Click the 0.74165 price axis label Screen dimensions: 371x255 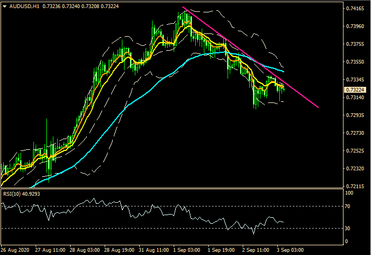354,9
